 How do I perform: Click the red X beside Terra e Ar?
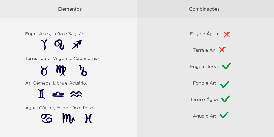click(x=222, y=50)
